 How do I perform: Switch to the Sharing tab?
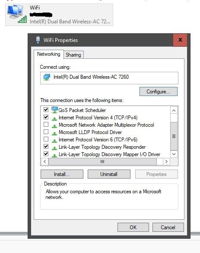click(x=73, y=55)
